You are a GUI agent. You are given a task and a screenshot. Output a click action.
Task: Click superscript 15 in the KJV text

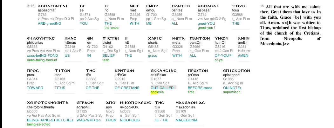click(x=262, y=6)
